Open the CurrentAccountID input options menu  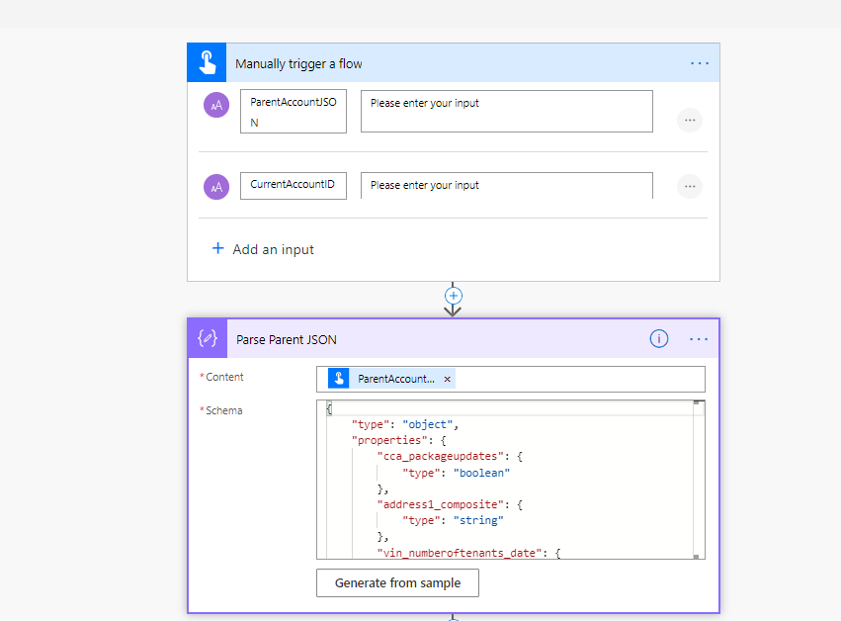click(689, 186)
